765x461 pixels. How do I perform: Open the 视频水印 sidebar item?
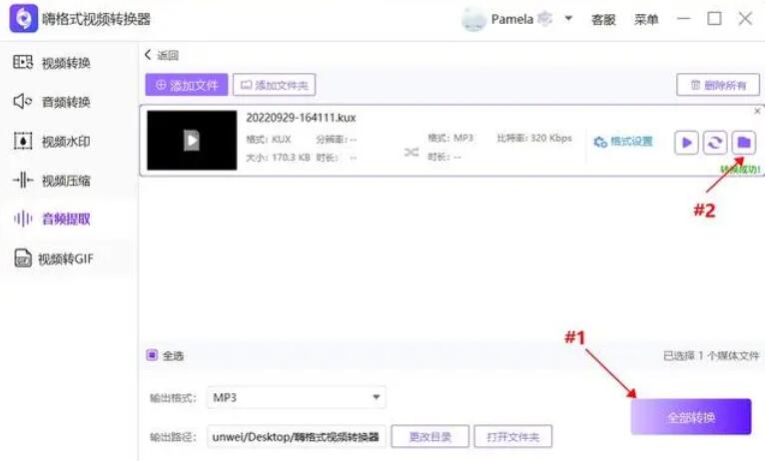pos(52,141)
